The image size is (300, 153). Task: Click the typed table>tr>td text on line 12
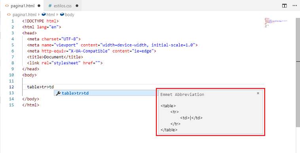(x=40, y=87)
